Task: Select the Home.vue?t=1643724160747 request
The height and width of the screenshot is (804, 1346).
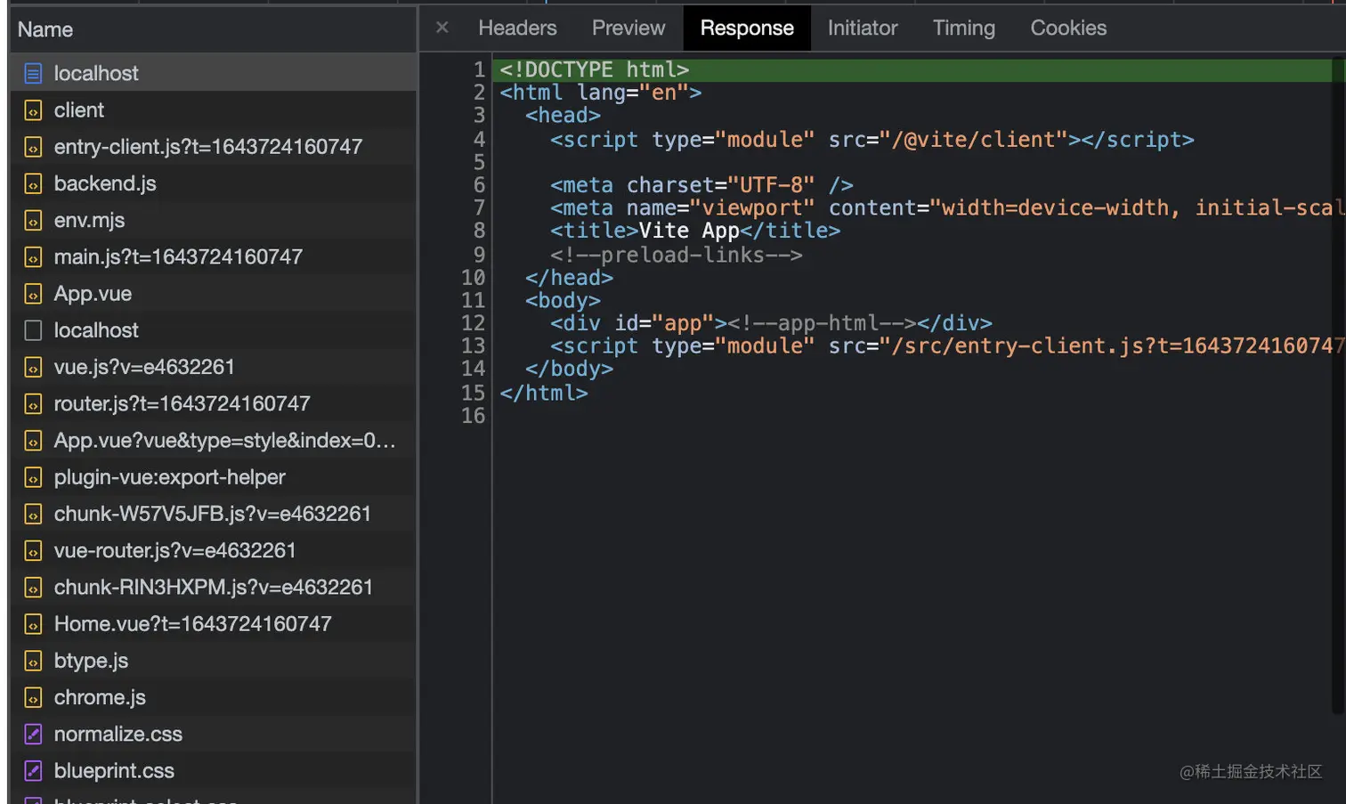Action: [x=213, y=624]
